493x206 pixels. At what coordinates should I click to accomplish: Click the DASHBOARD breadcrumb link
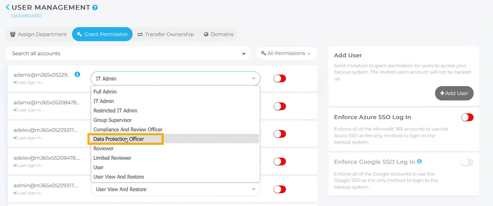pos(26,16)
